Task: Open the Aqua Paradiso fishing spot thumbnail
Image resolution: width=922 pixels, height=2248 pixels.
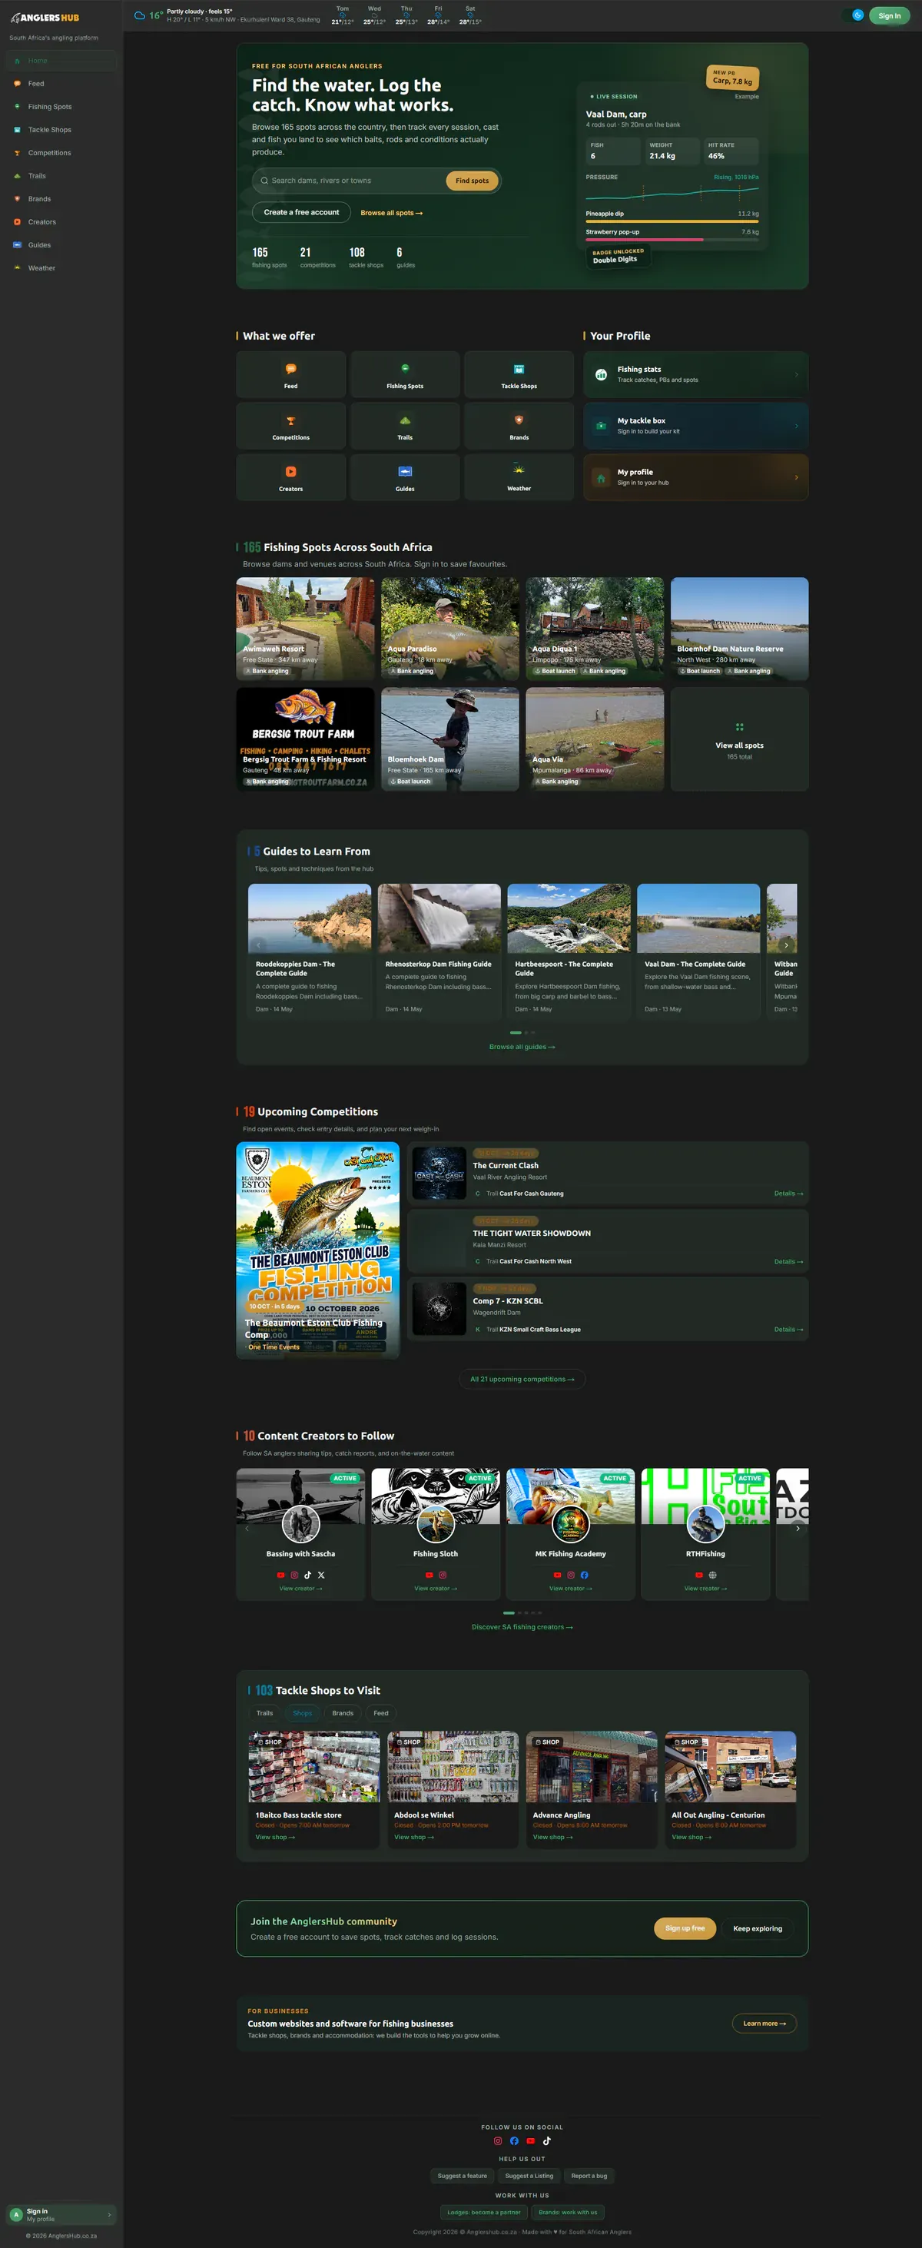Action: tap(450, 629)
